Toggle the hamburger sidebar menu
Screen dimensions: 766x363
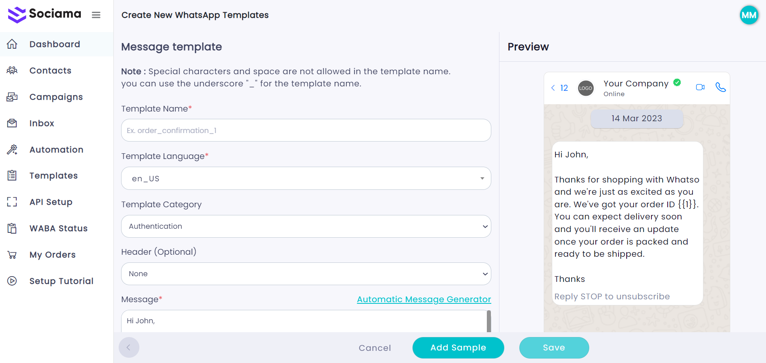(96, 15)
